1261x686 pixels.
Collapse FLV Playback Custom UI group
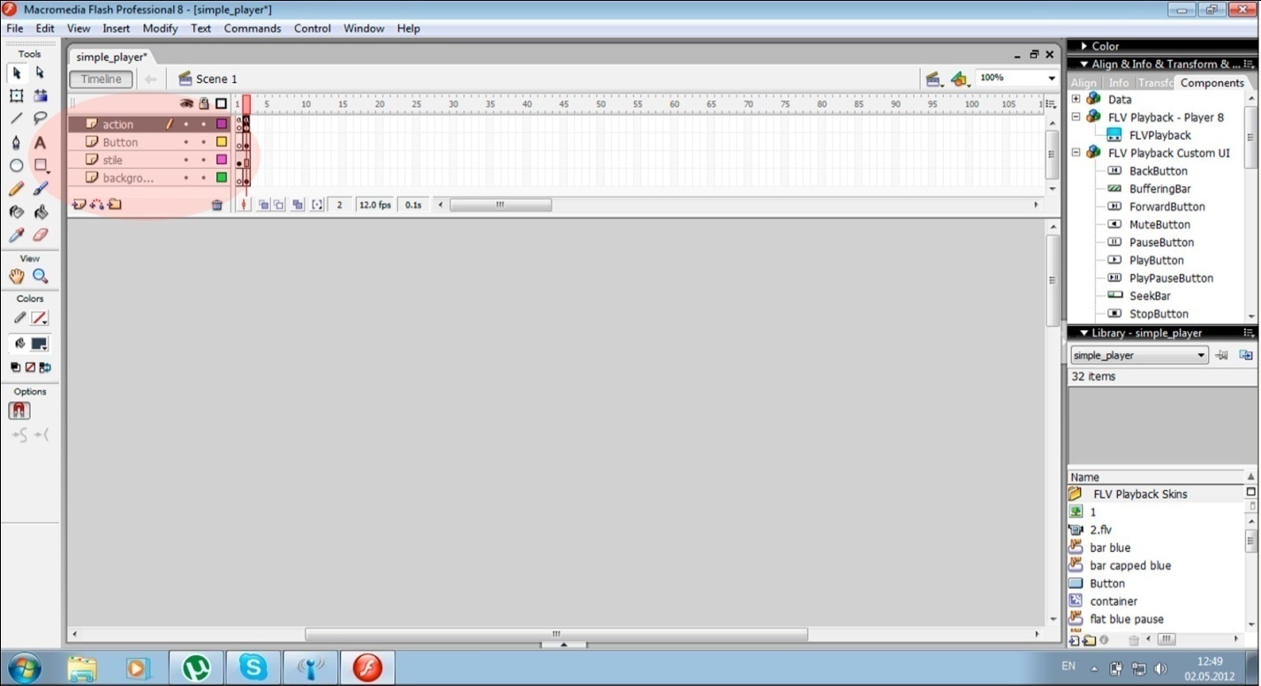point(1076,153)
